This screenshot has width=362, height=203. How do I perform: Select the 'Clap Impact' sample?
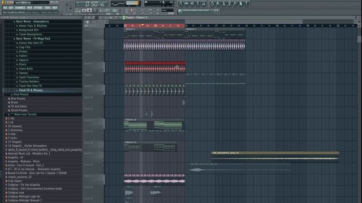point(15,181)
